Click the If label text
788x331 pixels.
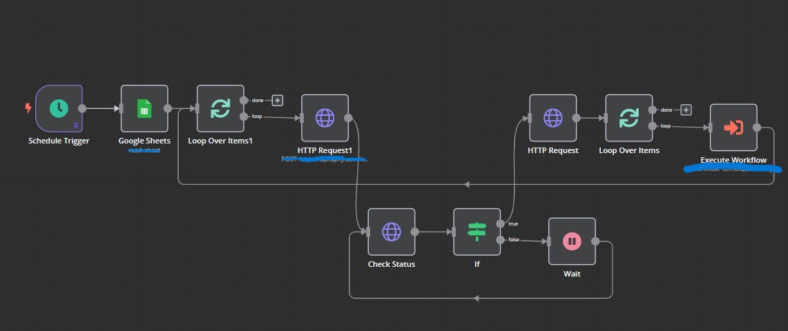coord(477,264)
